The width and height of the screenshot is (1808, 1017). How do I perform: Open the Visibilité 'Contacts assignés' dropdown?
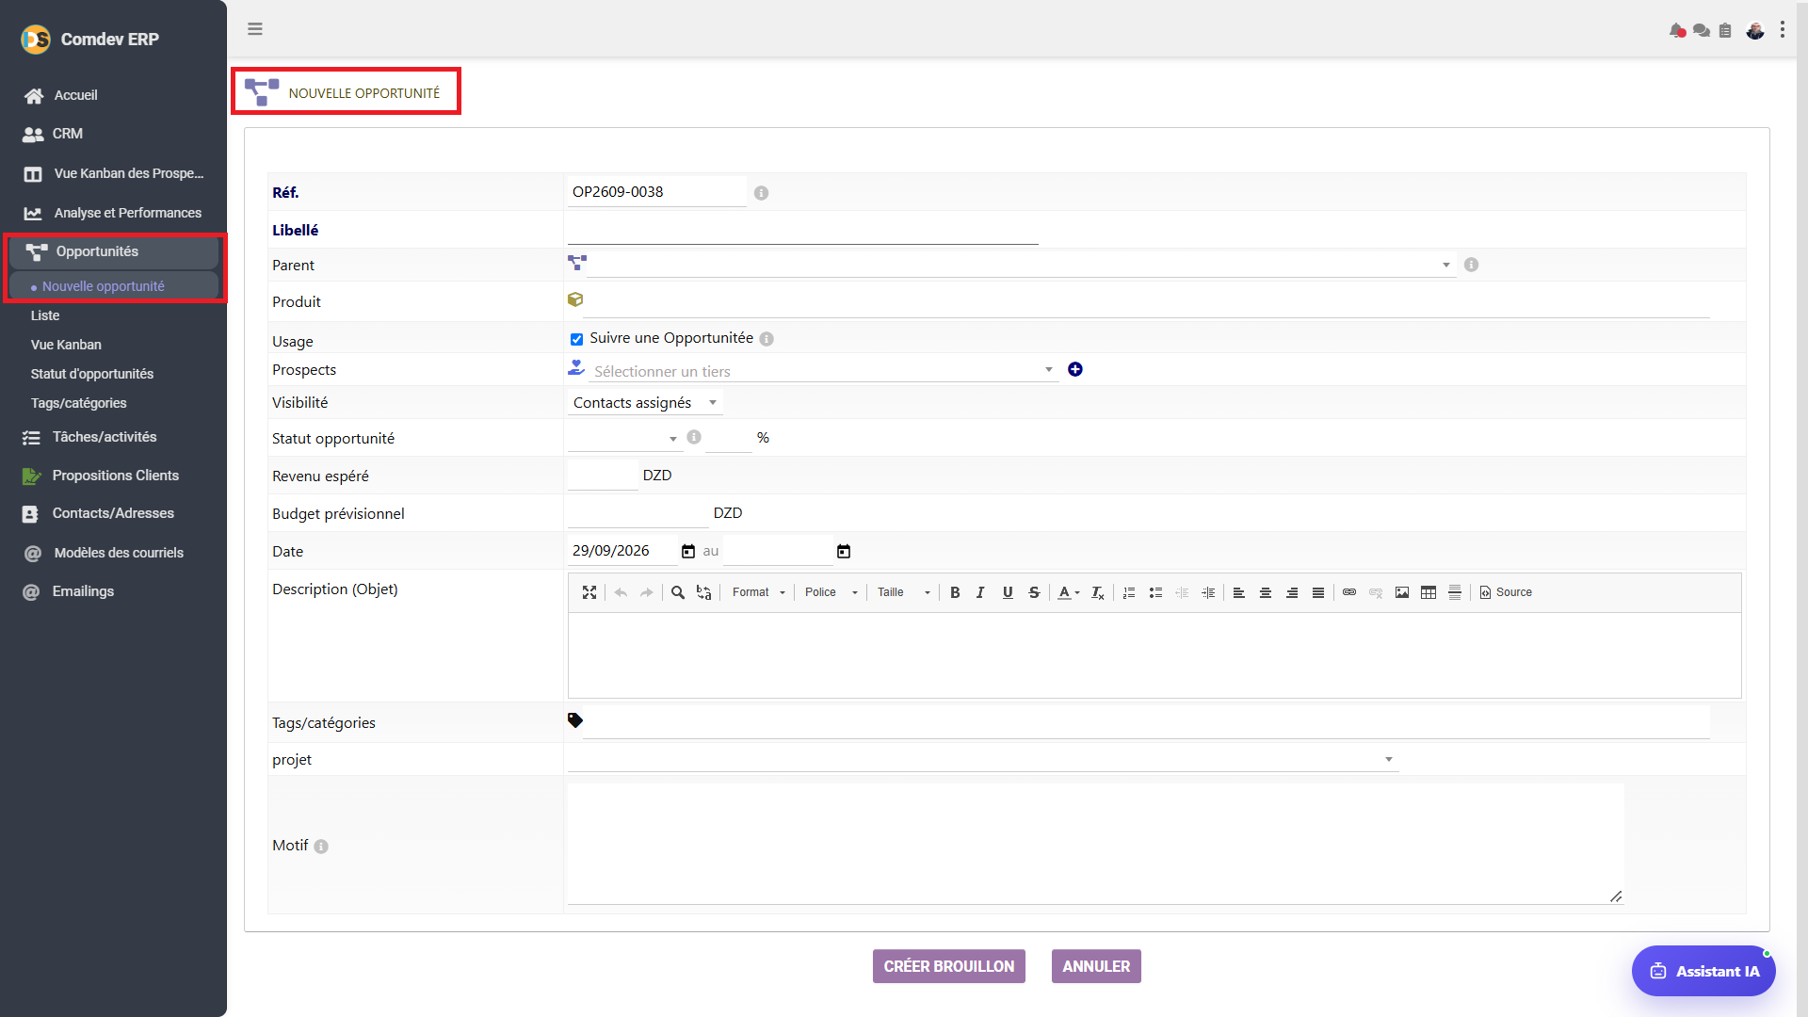[646, 403]
